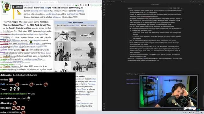Open 'Anwar Sadat' caption link
204x114 pixels.
85,94
